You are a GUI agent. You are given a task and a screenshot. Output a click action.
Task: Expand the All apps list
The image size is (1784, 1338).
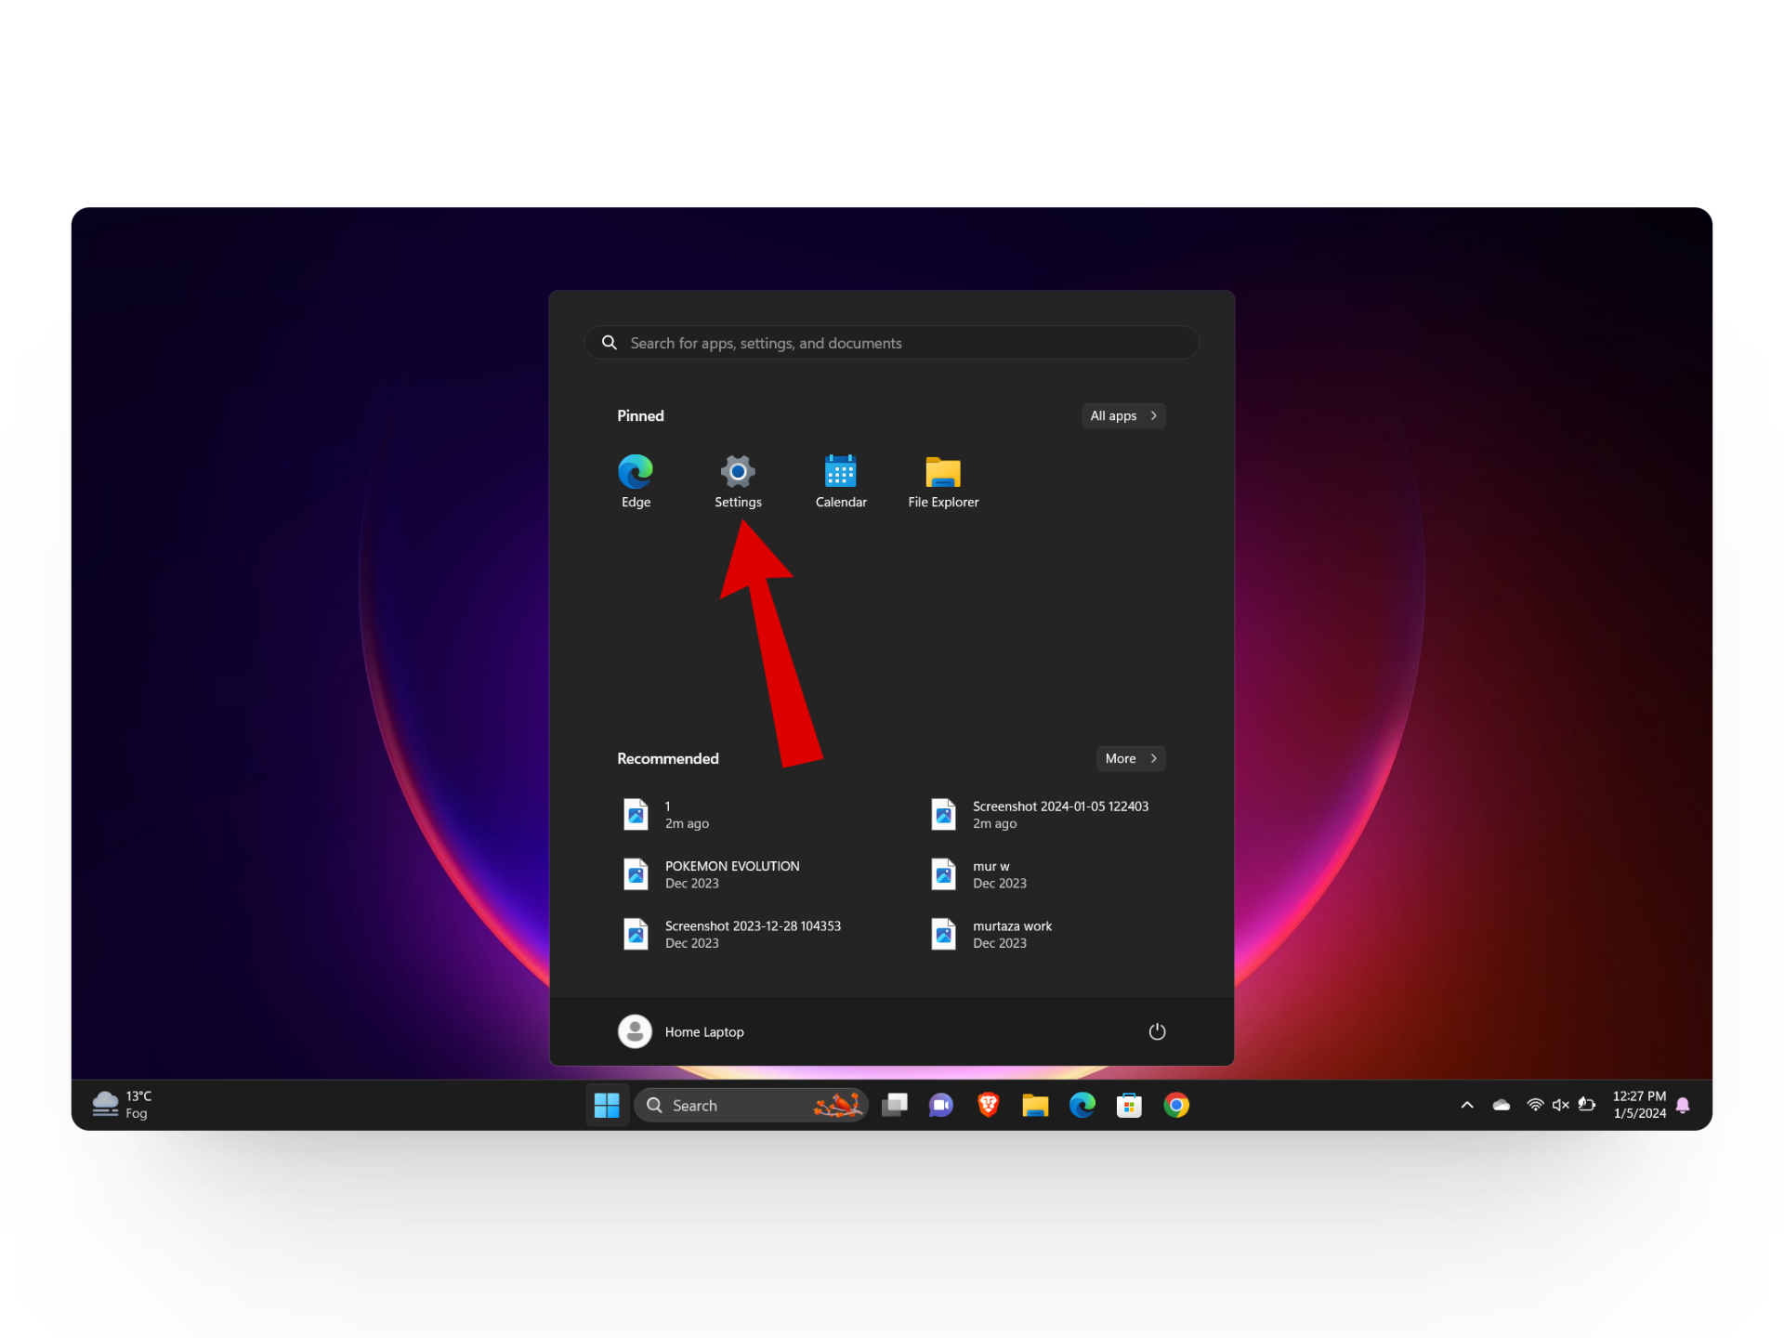pyautogui.click(x=1123, y=415)
